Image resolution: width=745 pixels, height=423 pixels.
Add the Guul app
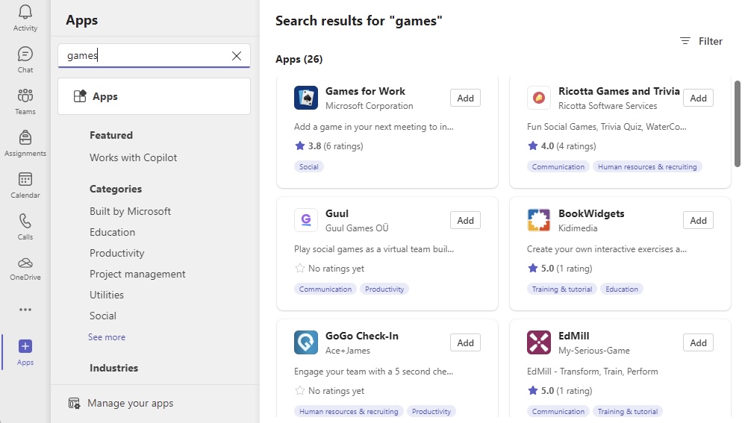[x=465, y=221]
